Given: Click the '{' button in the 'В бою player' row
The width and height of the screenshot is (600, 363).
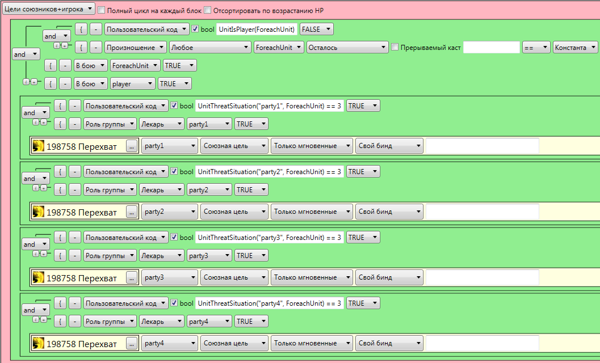Looking at the screenshot, I should click(x=51, y=84).
